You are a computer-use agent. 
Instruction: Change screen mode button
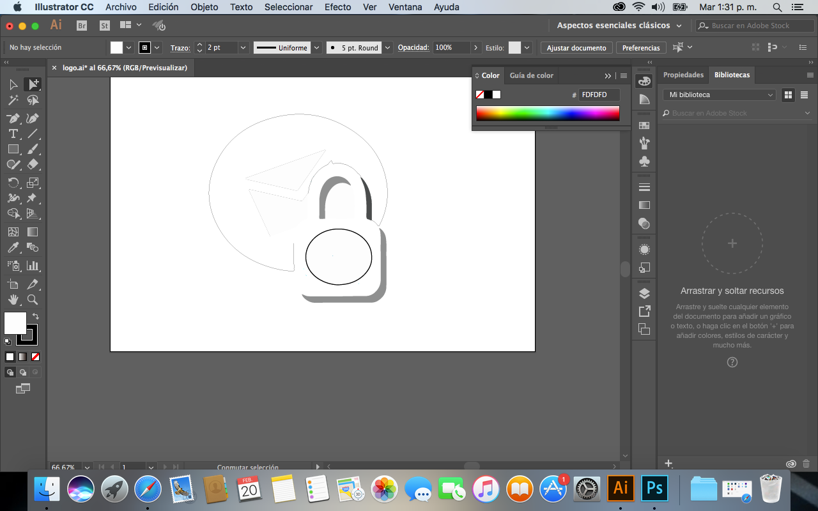pyautogui.click(x=23, y=388)
